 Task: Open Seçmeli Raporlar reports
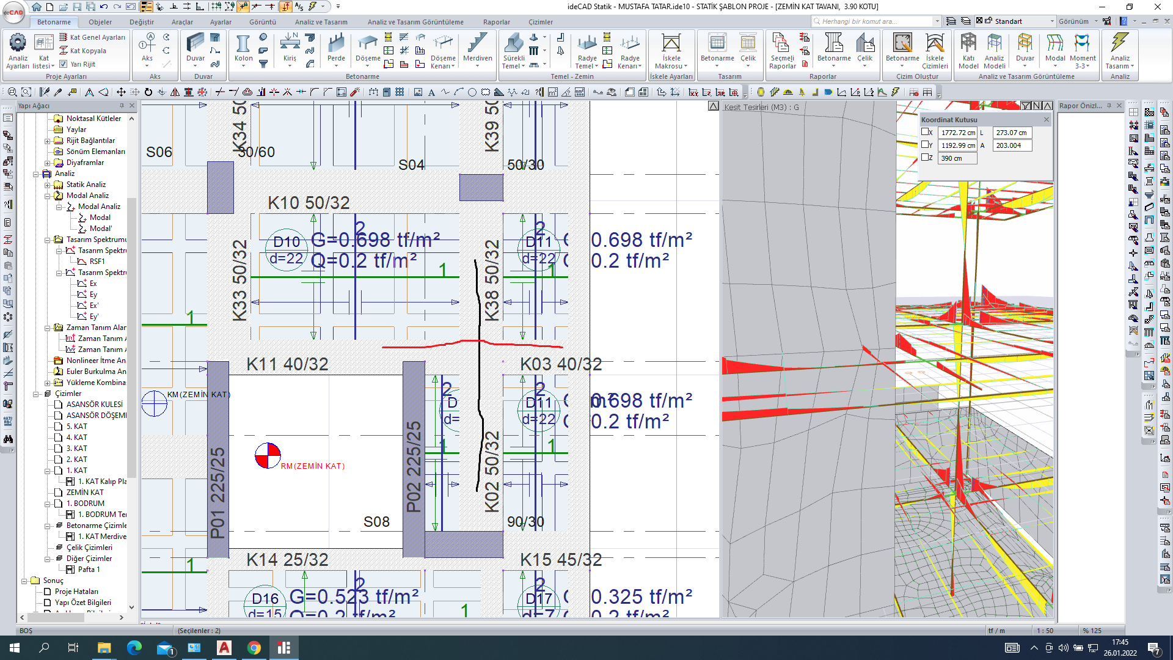[782, 51]
